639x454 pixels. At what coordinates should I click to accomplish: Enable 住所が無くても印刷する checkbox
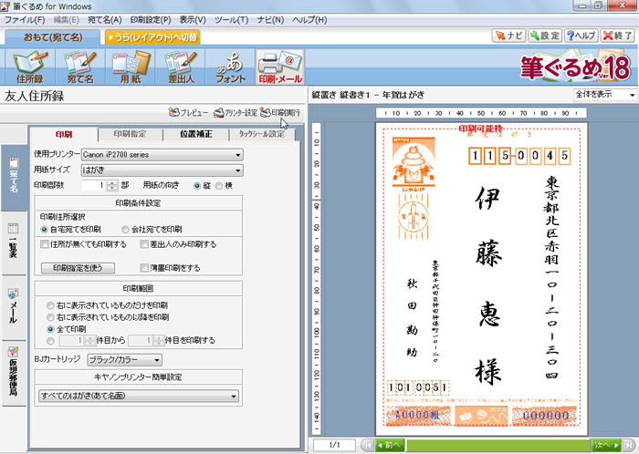tap(45, 244)
